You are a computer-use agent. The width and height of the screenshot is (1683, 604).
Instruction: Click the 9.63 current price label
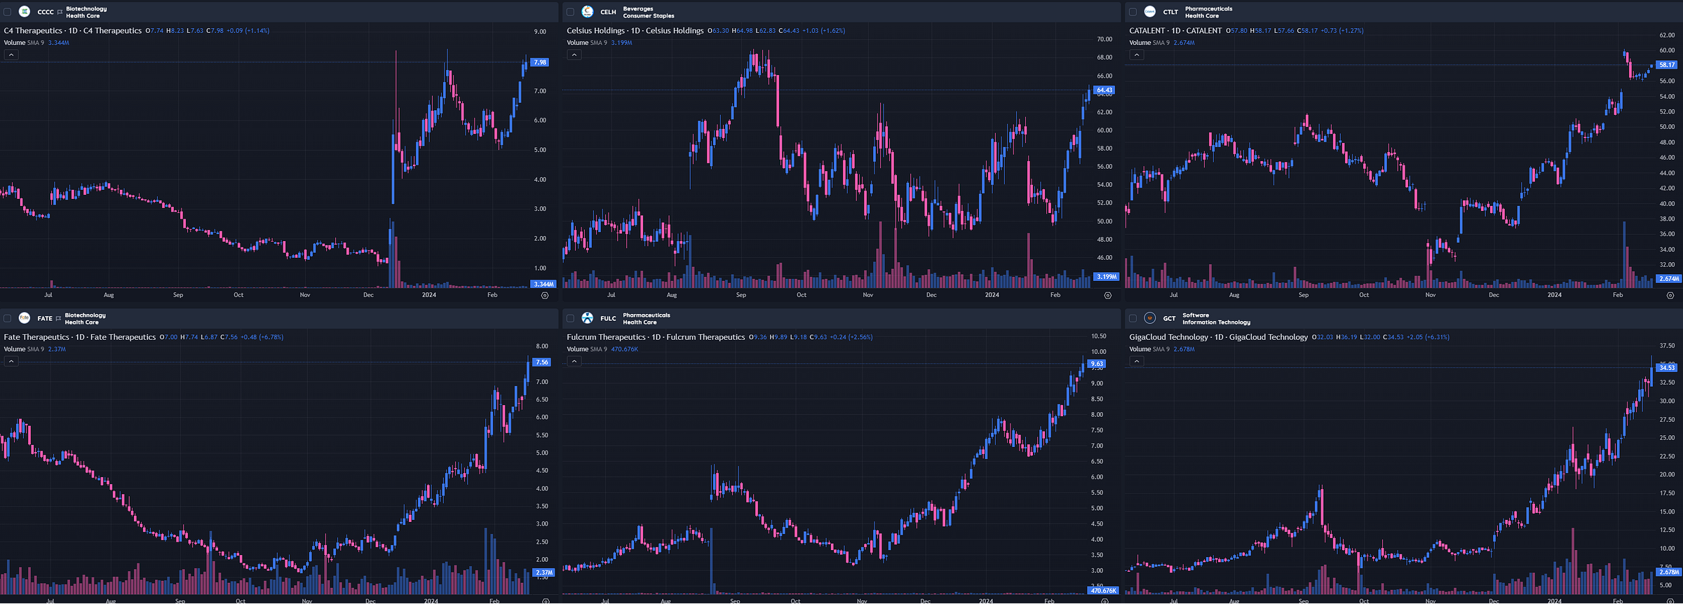click(1097, 364)
